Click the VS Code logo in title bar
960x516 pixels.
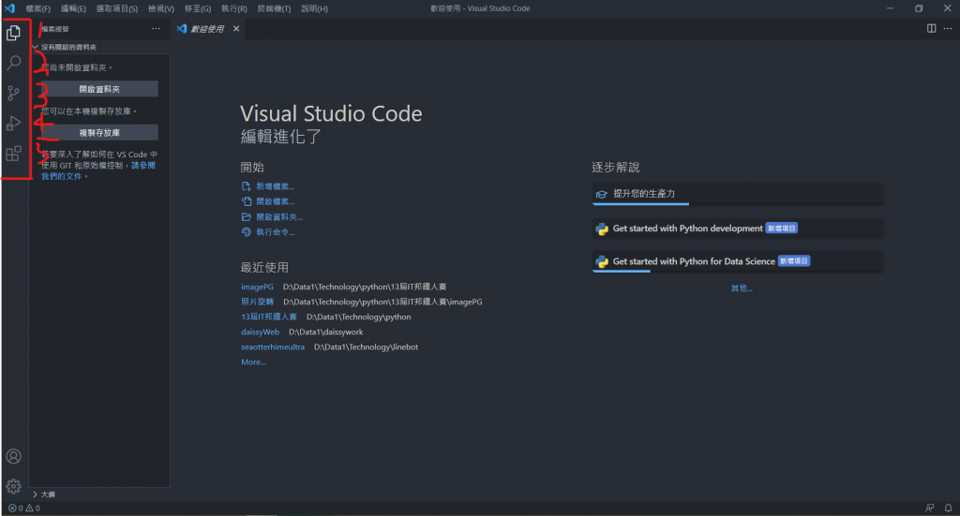[x=9, y=8]
